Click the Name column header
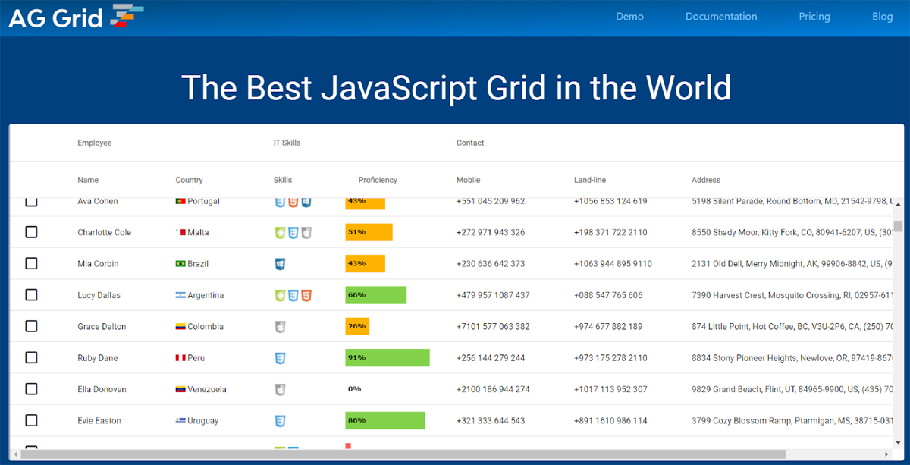The height and width of the screenshot is (465, 910). (x=88, y=180)
